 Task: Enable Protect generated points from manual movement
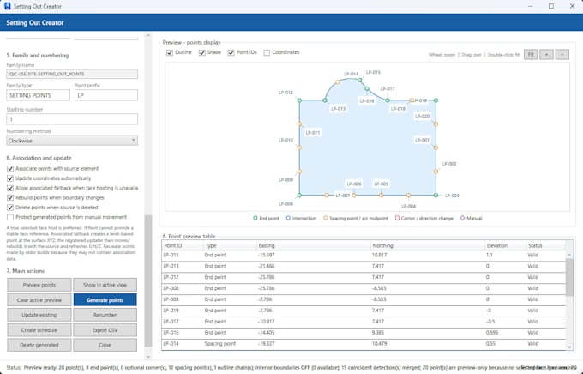point(10,217)
